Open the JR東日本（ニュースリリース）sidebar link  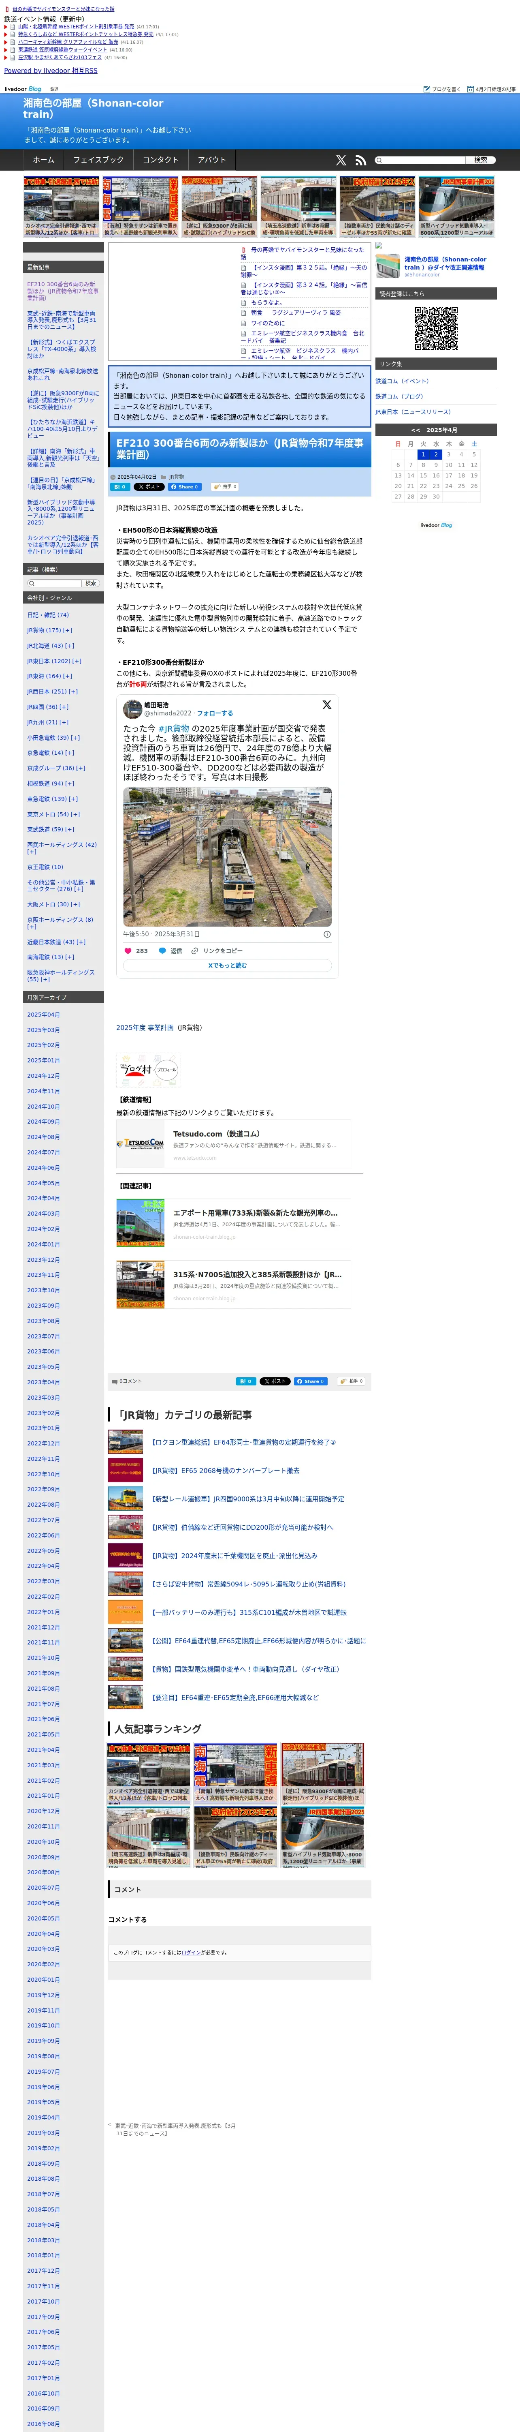[x=413, y=412]
